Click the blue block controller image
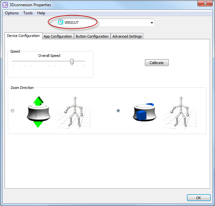 click(x=145, y=112)
